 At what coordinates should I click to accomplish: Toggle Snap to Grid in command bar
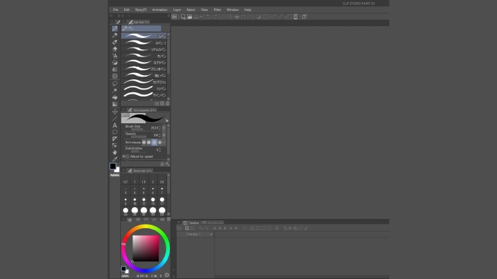pyautogui.click(x=287, y=17)
